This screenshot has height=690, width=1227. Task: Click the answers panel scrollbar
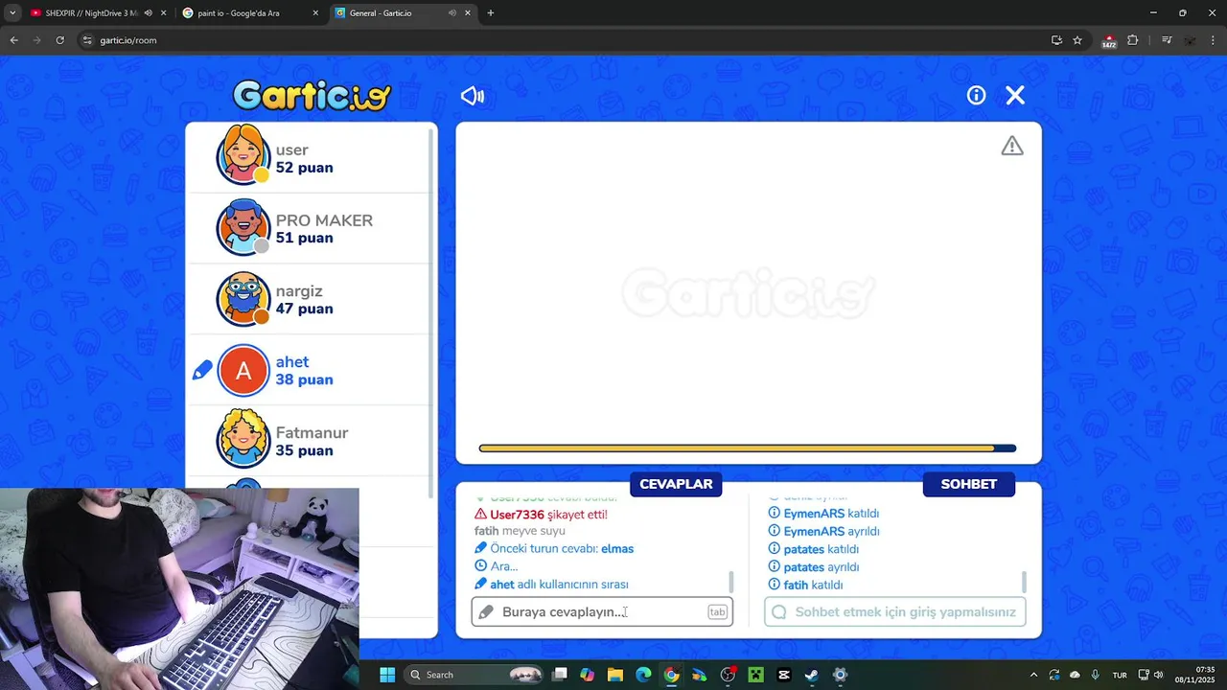click(x=731, y=582)
